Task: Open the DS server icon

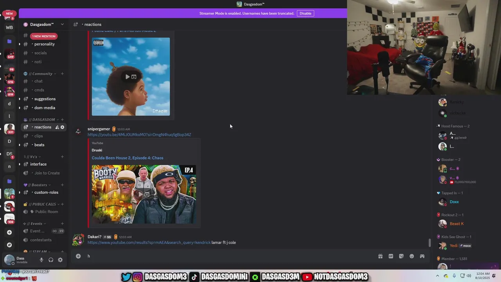Action: (9, 154)
